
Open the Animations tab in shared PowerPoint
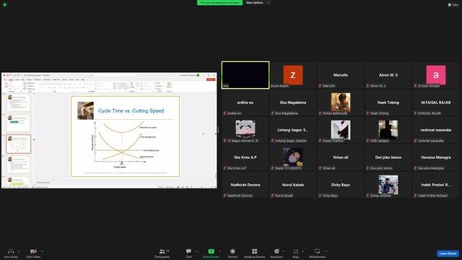coord(47,79)
